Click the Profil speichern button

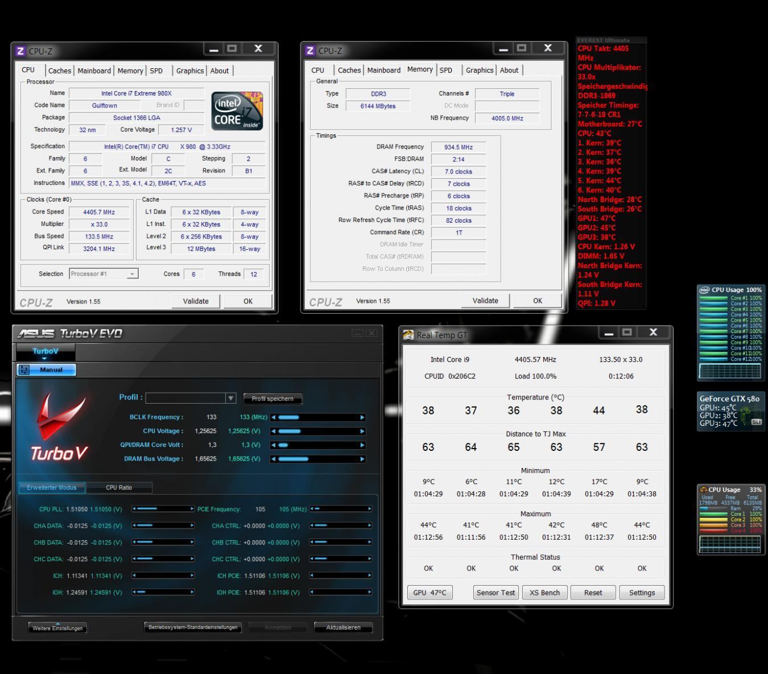point(272,398)
